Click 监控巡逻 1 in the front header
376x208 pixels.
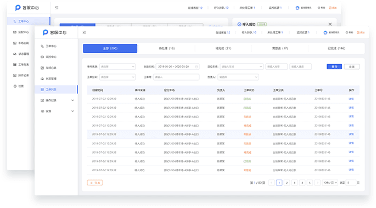[303, 32]
